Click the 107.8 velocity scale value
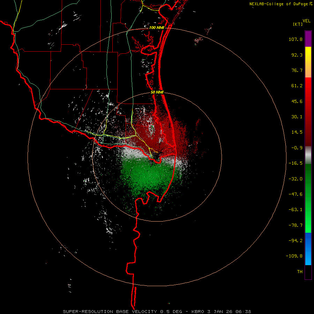The height and width of the screenshot is (314, 314). tap(296, 39)
